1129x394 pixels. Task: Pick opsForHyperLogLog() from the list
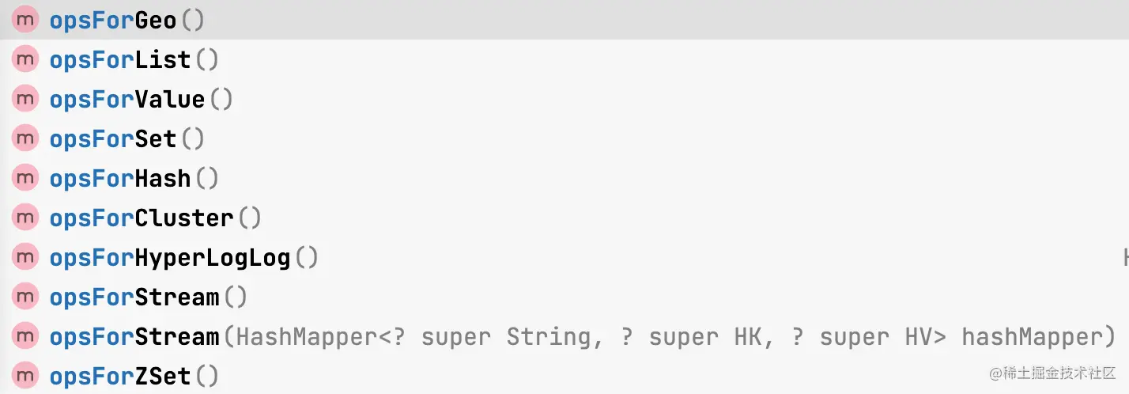(564, 257)
